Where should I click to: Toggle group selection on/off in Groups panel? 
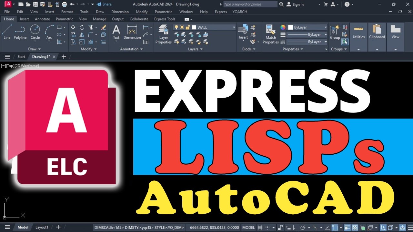coord(345,42)
